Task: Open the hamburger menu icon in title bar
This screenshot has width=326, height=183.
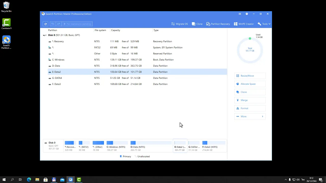Action: pyautogui.click(x=240, y=14)
